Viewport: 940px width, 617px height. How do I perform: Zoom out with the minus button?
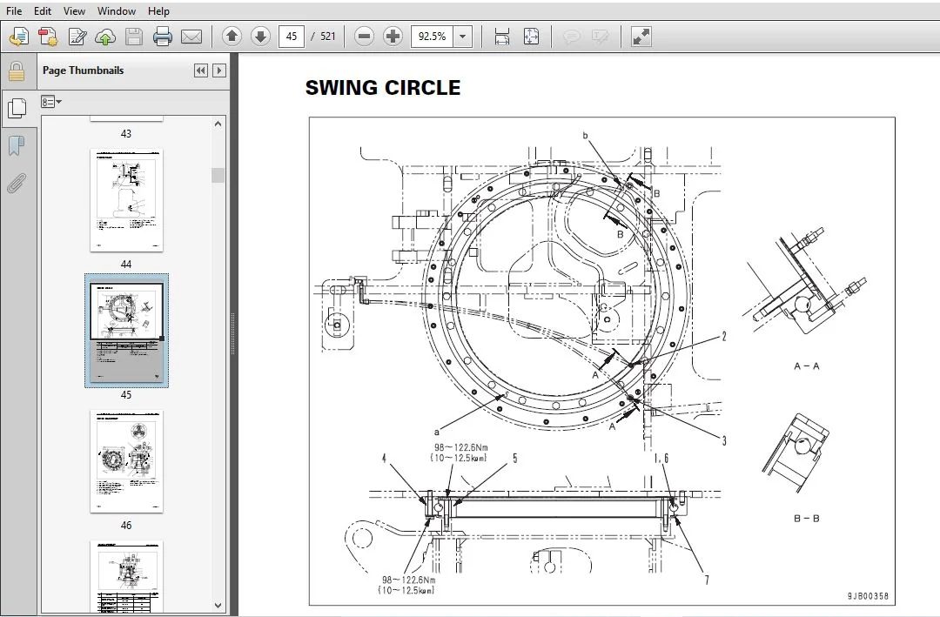pyautogui.click(x=364, y=37)
